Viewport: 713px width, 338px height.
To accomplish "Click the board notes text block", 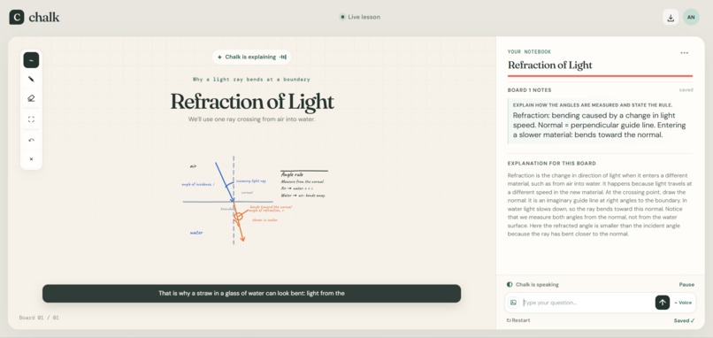I will [601, 121].
